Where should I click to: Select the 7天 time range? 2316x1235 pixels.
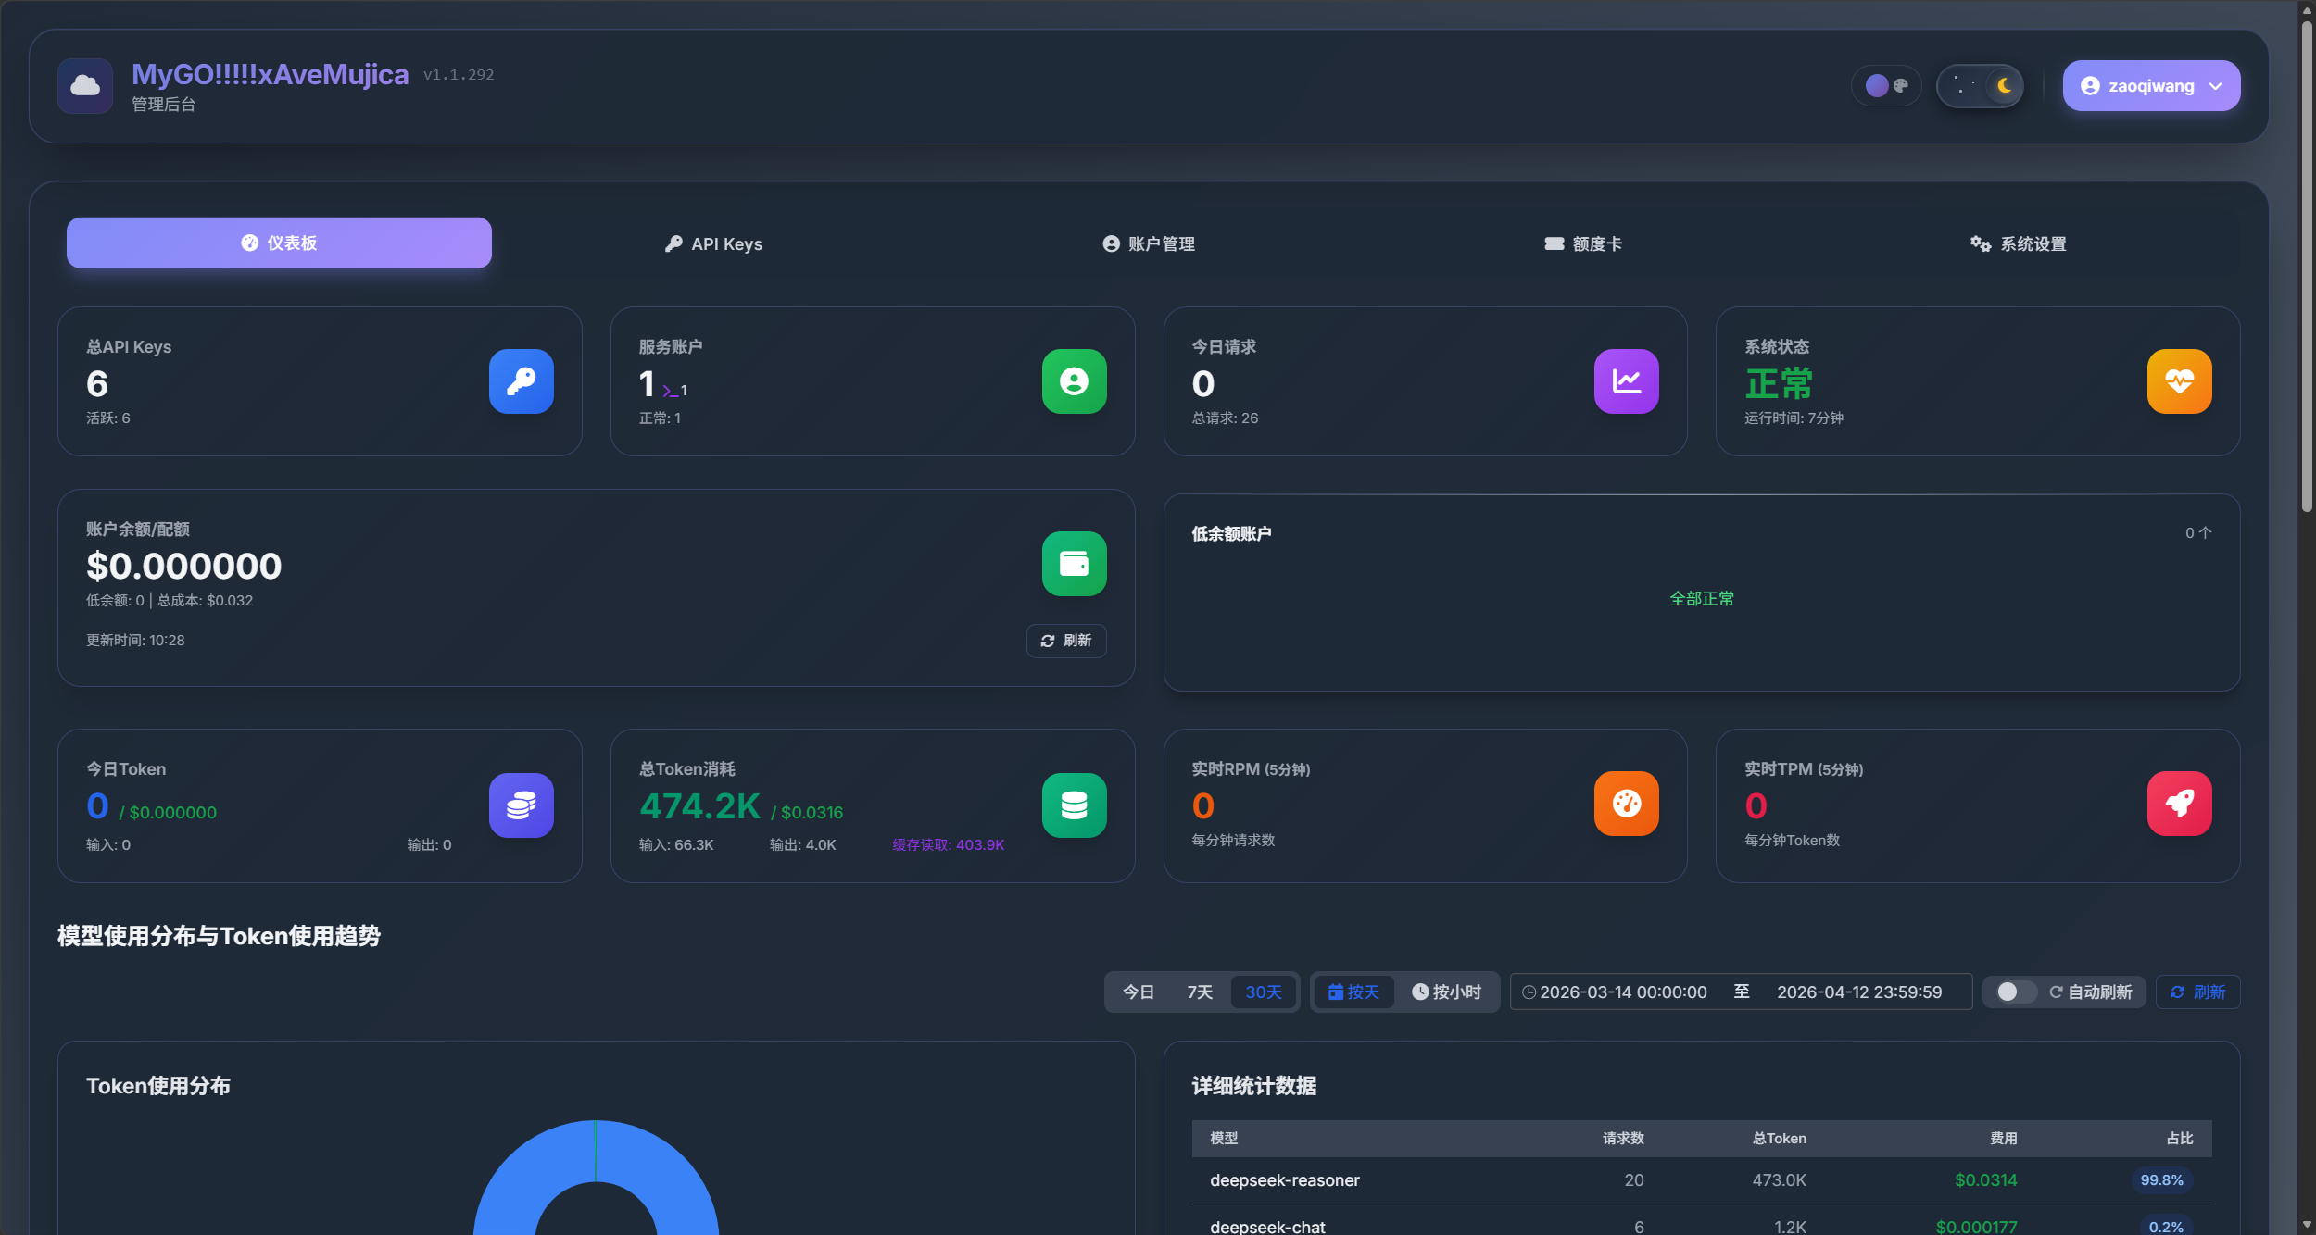click(1200, 992)
